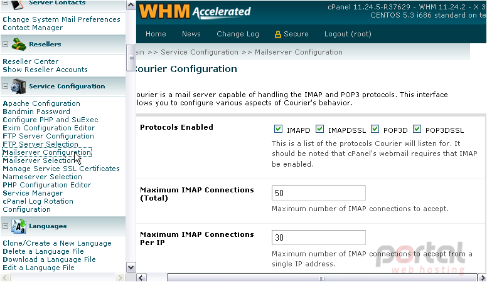Click the Languages section icon
The image size is (487, 282).
(x=19, y=226)
